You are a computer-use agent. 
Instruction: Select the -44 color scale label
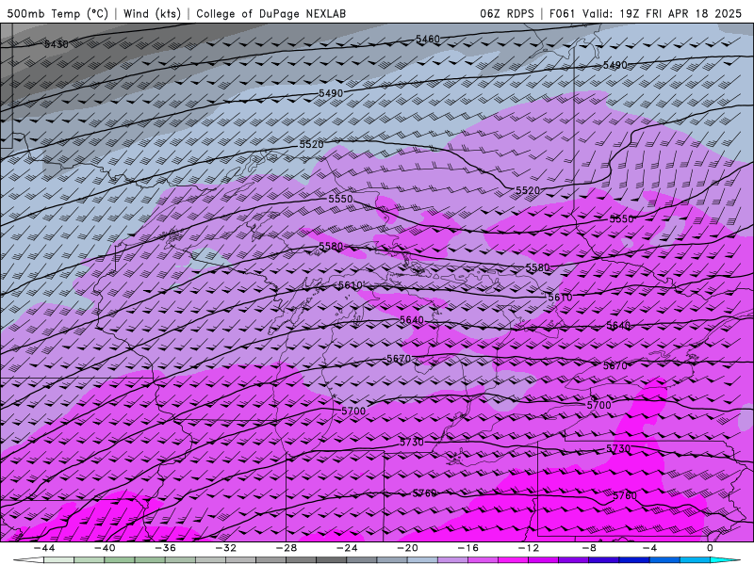[43, 548]
